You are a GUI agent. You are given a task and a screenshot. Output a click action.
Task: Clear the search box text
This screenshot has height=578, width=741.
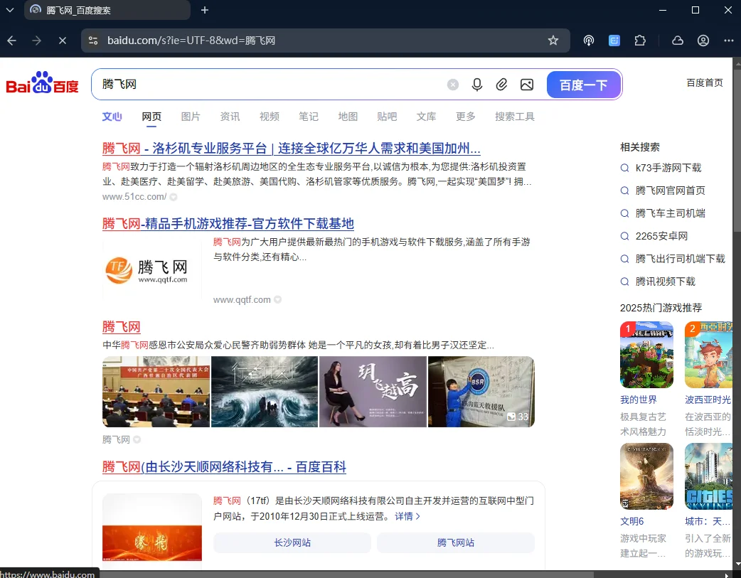(x=453, y=85)
